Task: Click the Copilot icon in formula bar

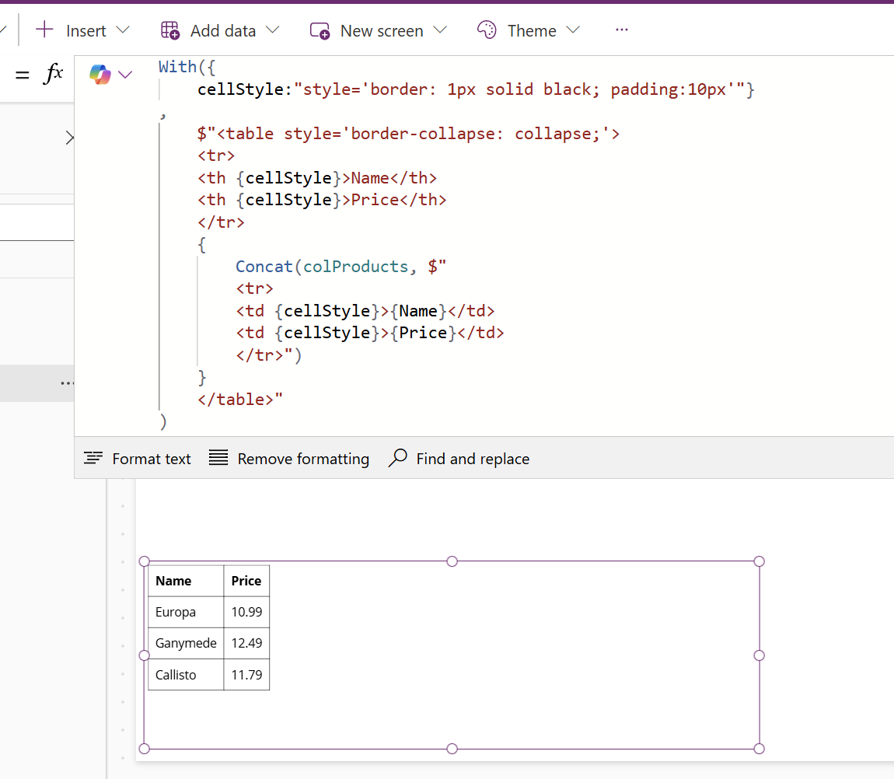Action: tap(100, 74)
